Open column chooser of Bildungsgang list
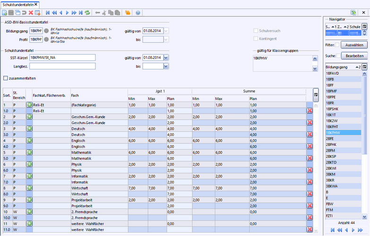Viewport: 370px width, 236px height. 365,67
